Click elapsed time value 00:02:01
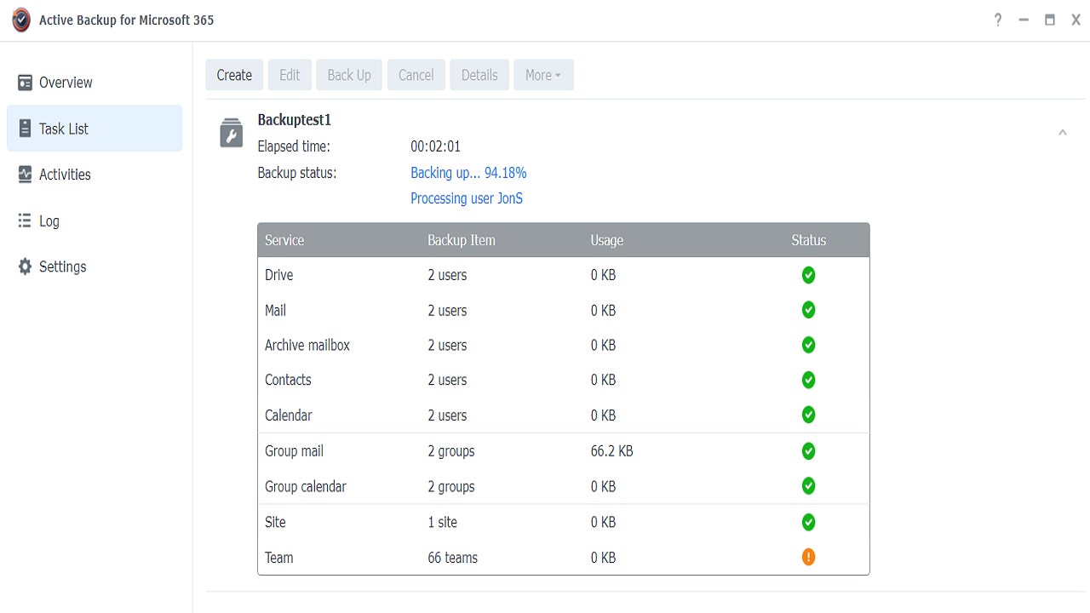Image resolution: width=1090 pixels, height=613 pixels. pyautogui.click(x=435, y=146)
